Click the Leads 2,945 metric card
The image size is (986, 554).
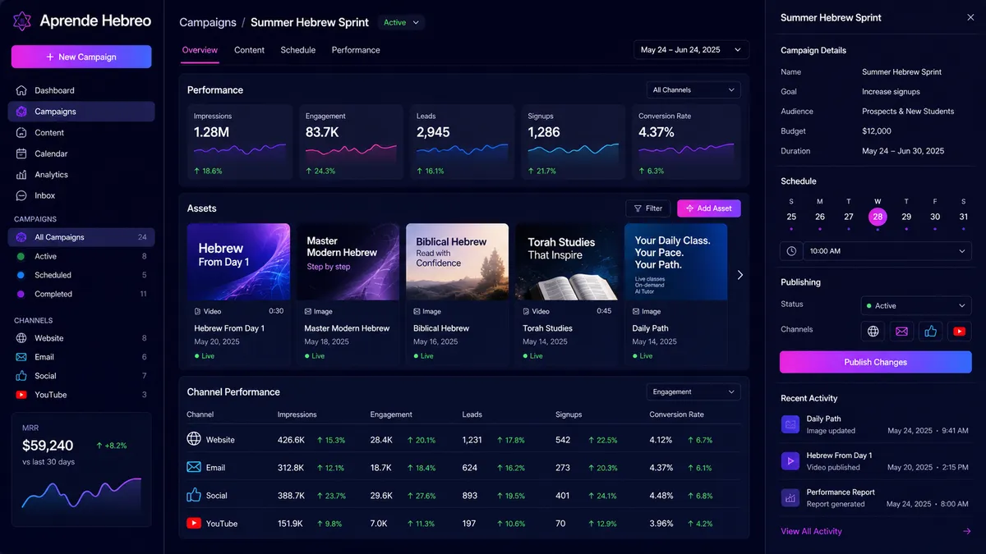pyautogui.click(x=463, y=143)
